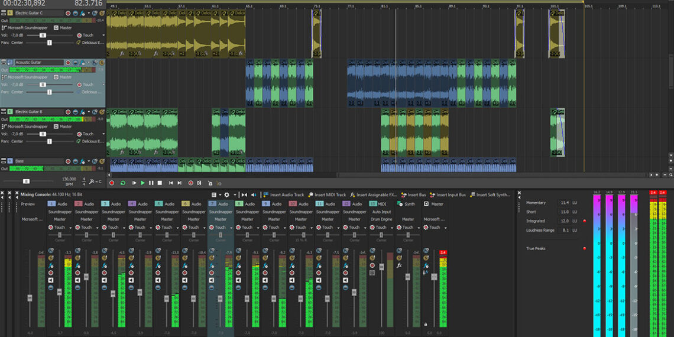This screenshot has width=674, height=337.
Task: Arm Electric Guitar B track for recording
Action: point(68,112)
